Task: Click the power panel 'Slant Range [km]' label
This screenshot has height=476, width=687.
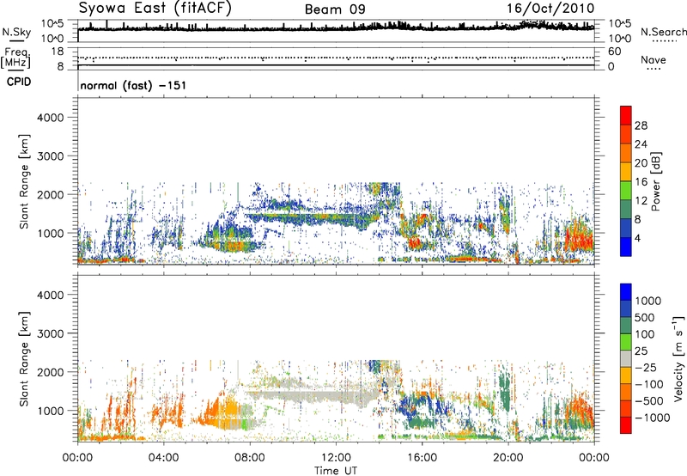Action: click(24, 182)
